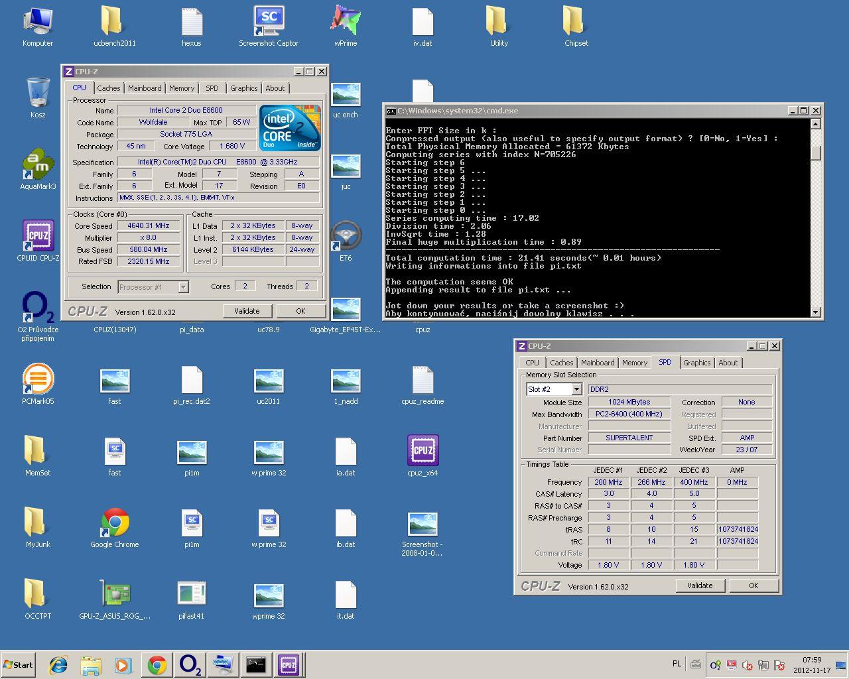Image resolution: width=849 pixels, height=679 pixels.
Task: Open the it.dat file
Action: pyautogui.click(x=346, y=599)
